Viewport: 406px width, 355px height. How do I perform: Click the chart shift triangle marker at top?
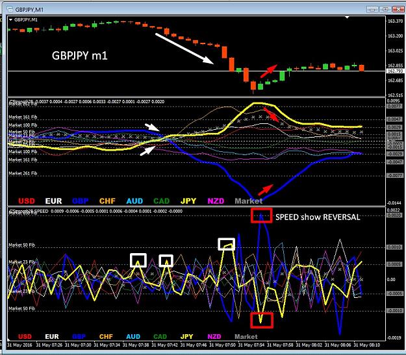347,18
